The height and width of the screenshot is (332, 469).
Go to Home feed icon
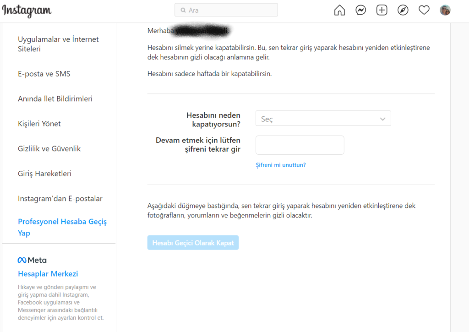coord(339,10)
